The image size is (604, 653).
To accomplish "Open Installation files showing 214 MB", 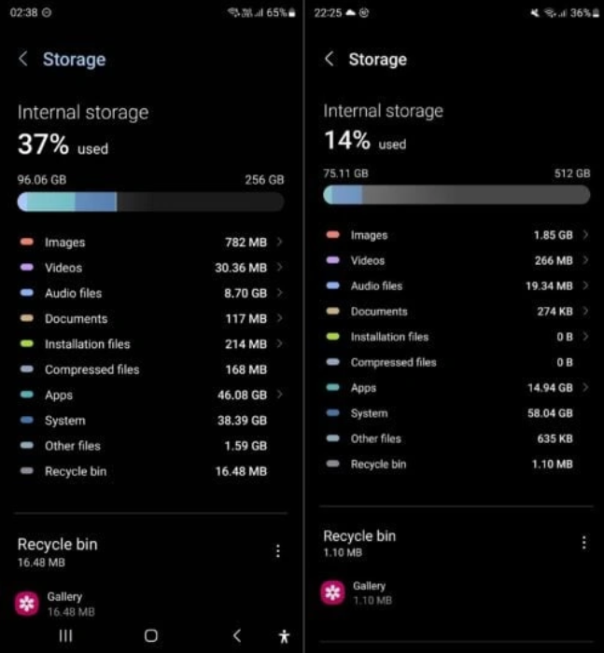I will (152, 343).
